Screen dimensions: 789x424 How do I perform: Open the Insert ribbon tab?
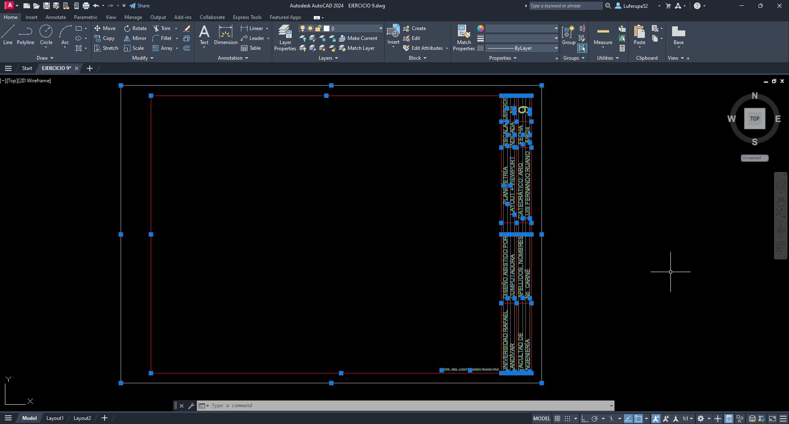[x=31, y=17]
